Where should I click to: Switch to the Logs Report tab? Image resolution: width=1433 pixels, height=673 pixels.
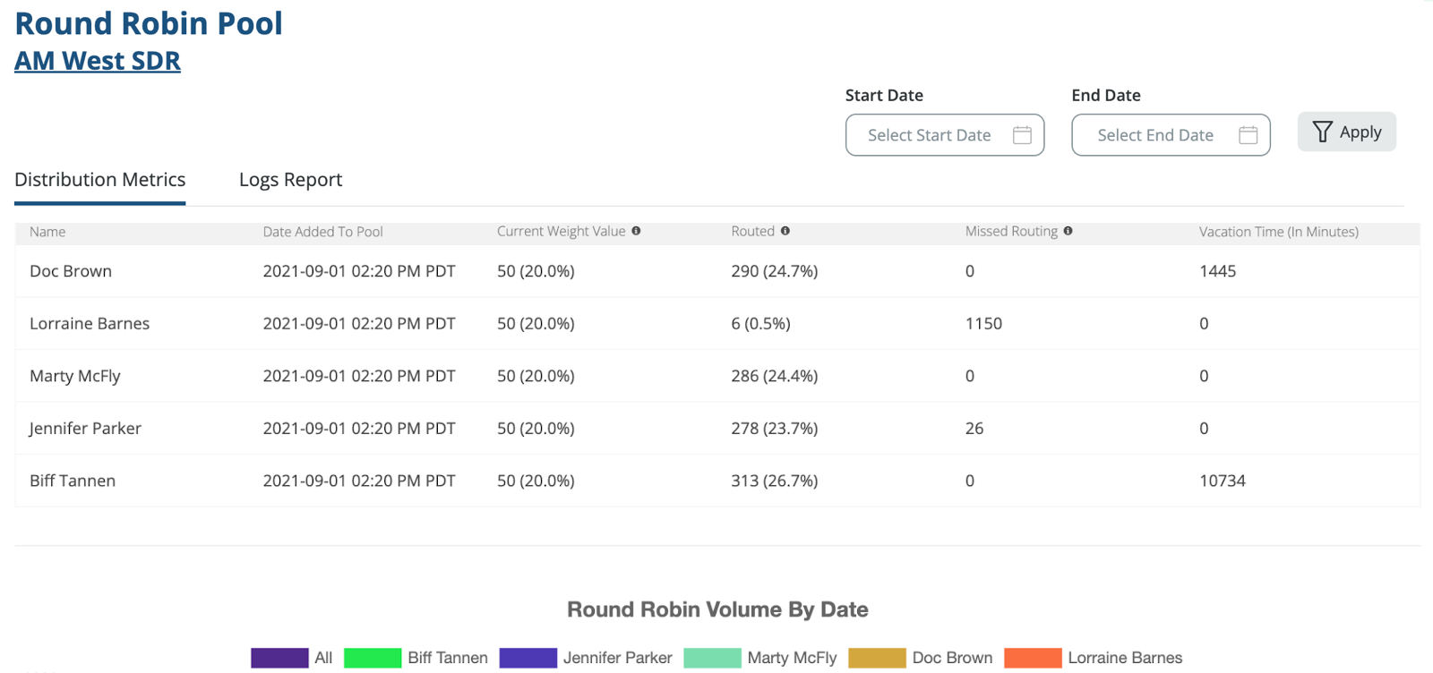pyautogui.click(x=290, y=180)
